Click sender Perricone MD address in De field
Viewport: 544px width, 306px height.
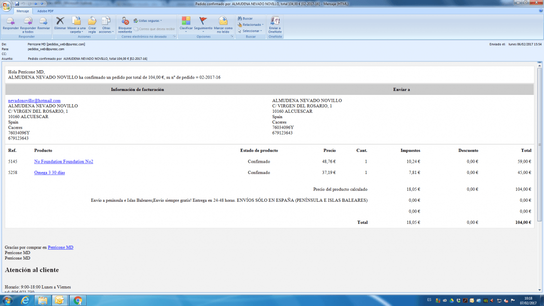[x=56, y=44]
